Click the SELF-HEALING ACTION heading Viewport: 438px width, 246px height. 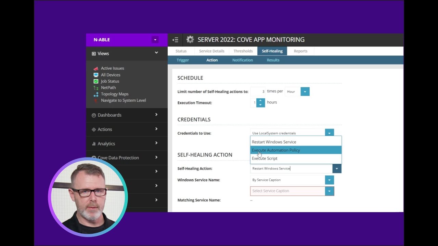coord(205,155)
